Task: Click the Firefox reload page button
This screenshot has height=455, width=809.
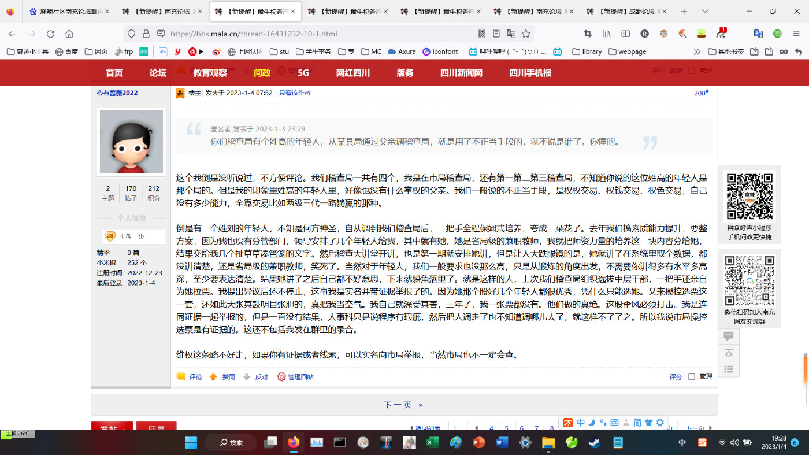Action: [x=50, y=34]
